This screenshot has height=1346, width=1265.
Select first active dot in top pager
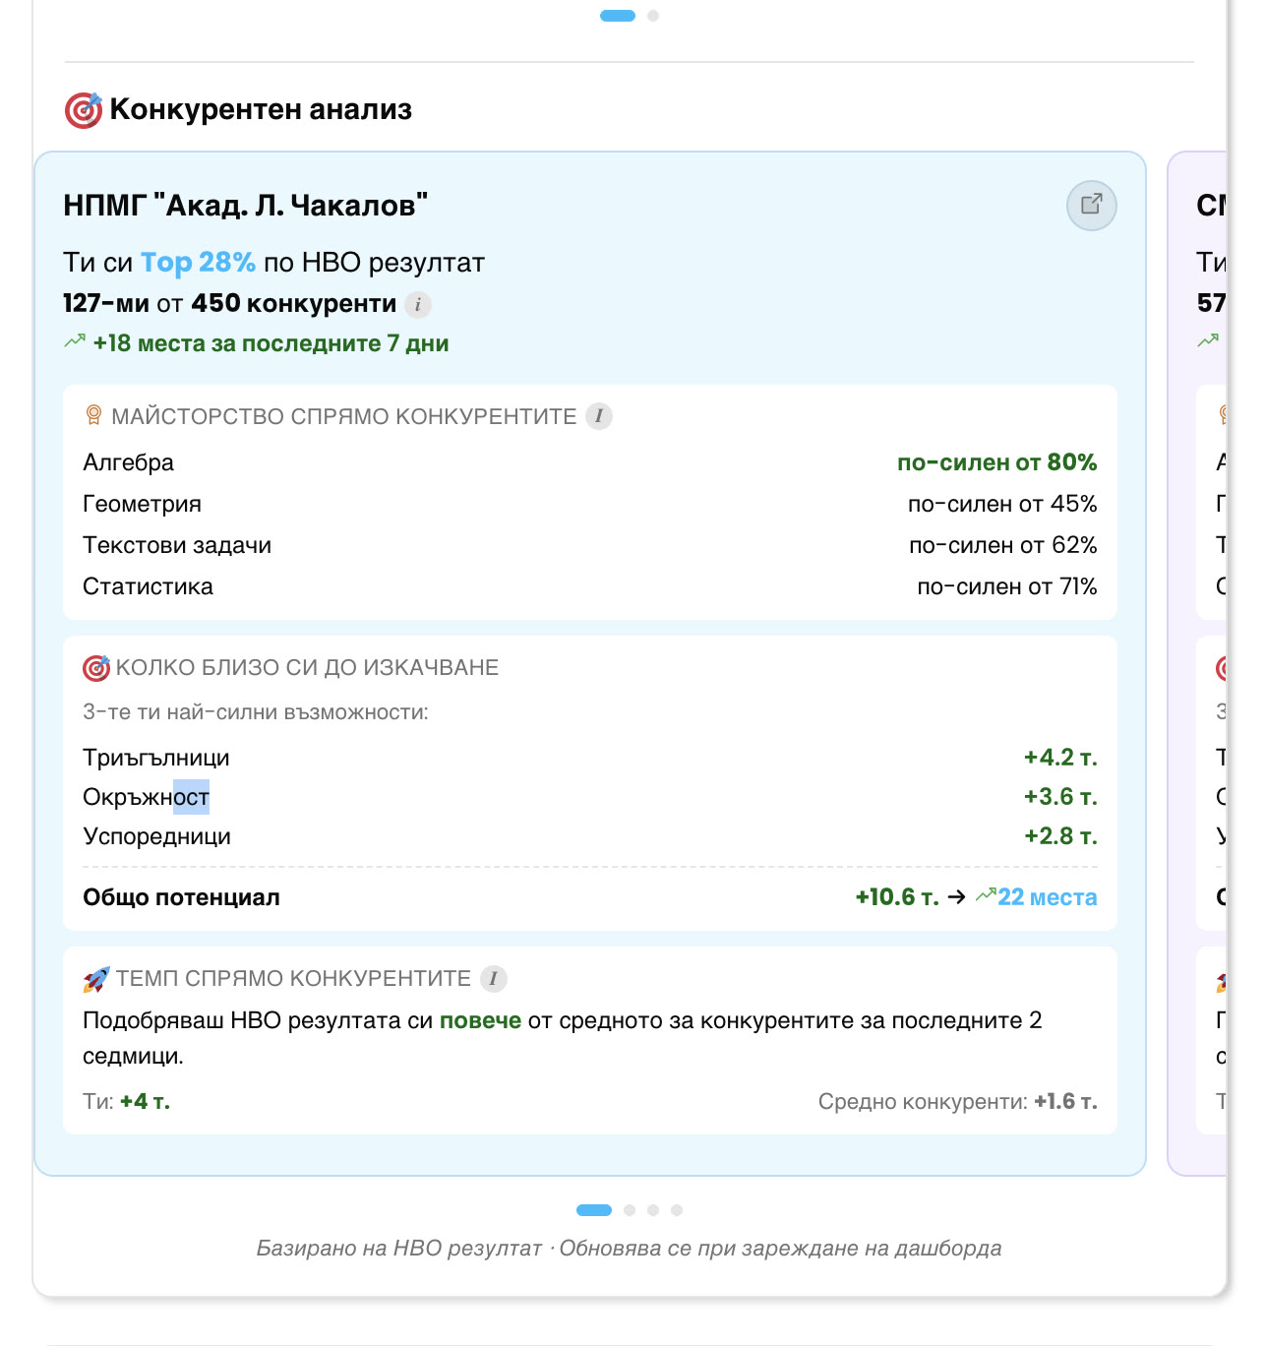tap(618, 16)
